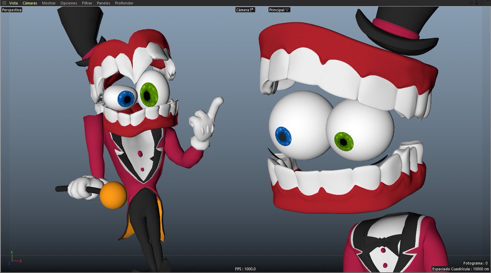Screen dimensions: 491x273
Task: Click the move camera (pan) icon
Action: 471,3
